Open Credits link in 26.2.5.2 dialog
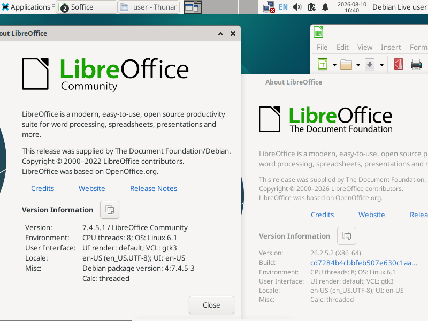Screen dimensions: 428x321 323,215
